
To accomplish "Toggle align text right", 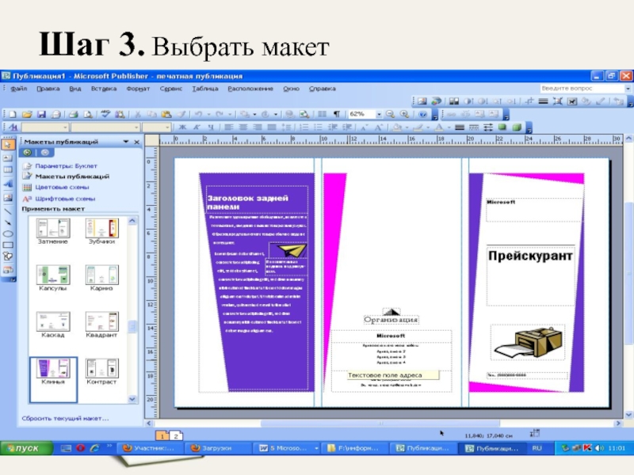I will coord(257,127).
